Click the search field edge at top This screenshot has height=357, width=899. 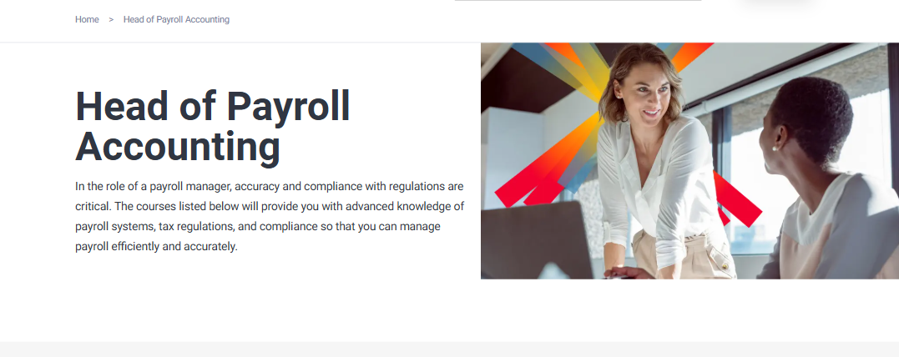578,1
